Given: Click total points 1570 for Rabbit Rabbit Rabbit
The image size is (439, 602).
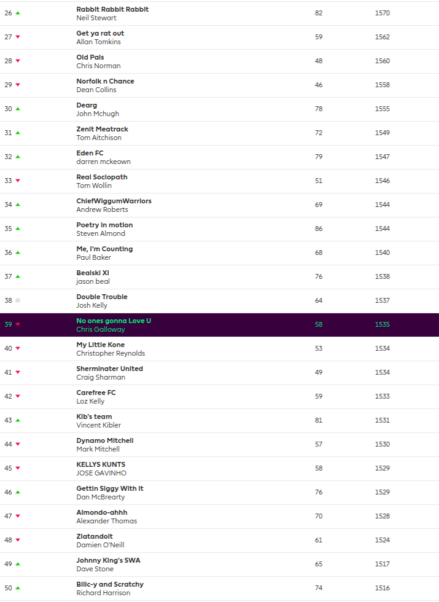Looking at the screenshot, I should tap(382, 13).
